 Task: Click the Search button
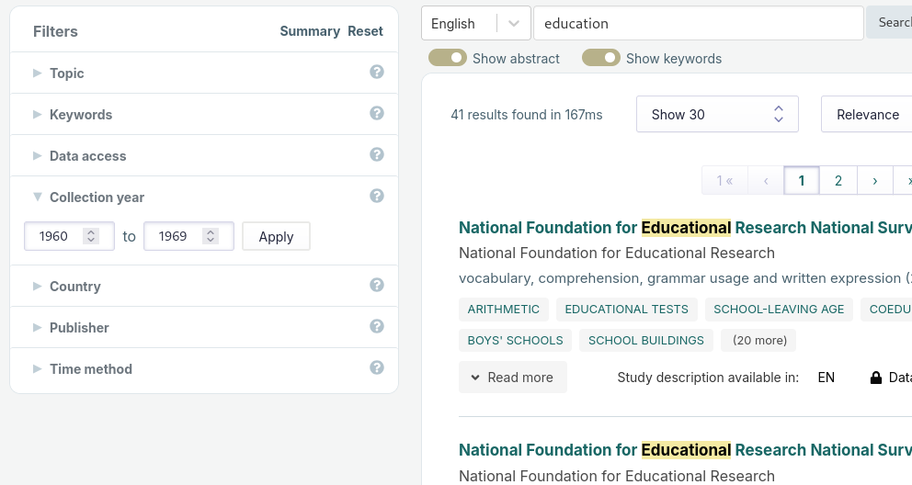click(890, 23)
